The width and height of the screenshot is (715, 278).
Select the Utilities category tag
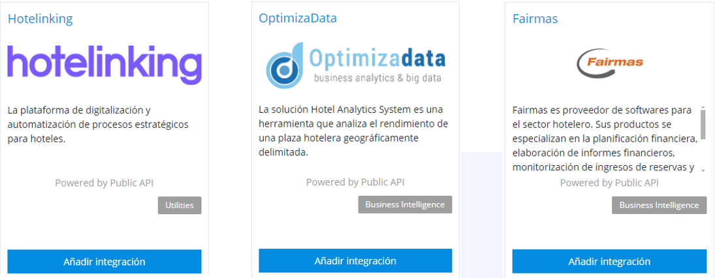(x=180, y=206)
